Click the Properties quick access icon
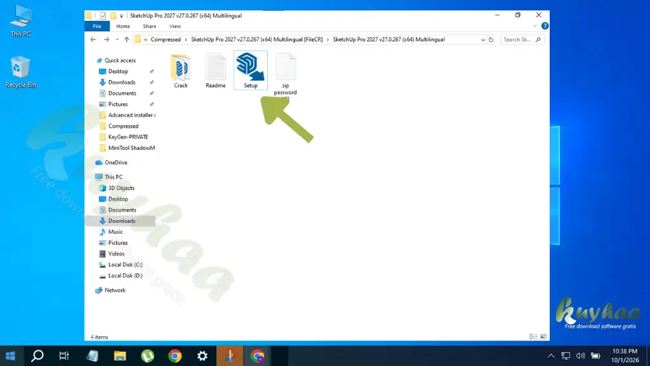The height and width of the screenshot is (366, 650). 103,16
